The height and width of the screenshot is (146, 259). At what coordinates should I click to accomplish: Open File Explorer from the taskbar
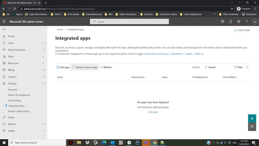pos(79,142)
